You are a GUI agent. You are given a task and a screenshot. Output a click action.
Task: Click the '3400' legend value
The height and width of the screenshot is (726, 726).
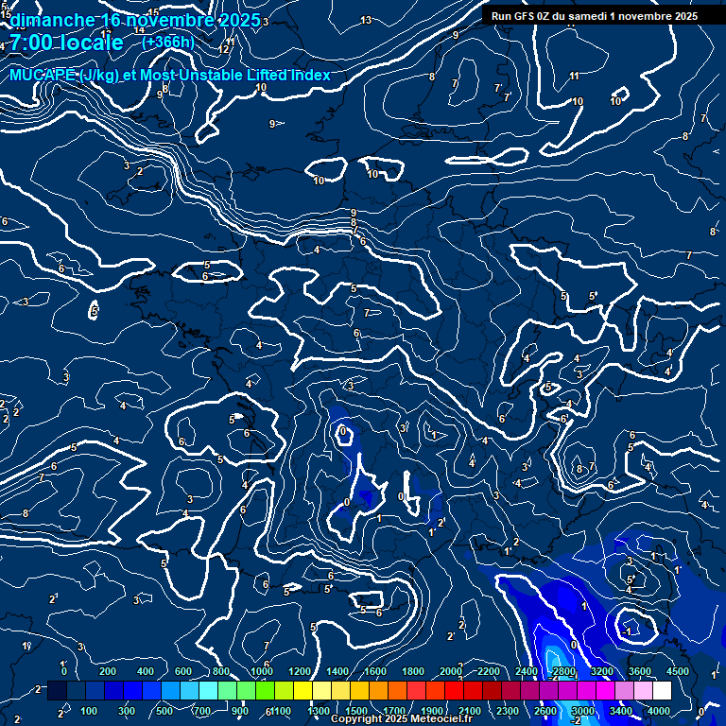pyautogui.click(x=621, y=711)
